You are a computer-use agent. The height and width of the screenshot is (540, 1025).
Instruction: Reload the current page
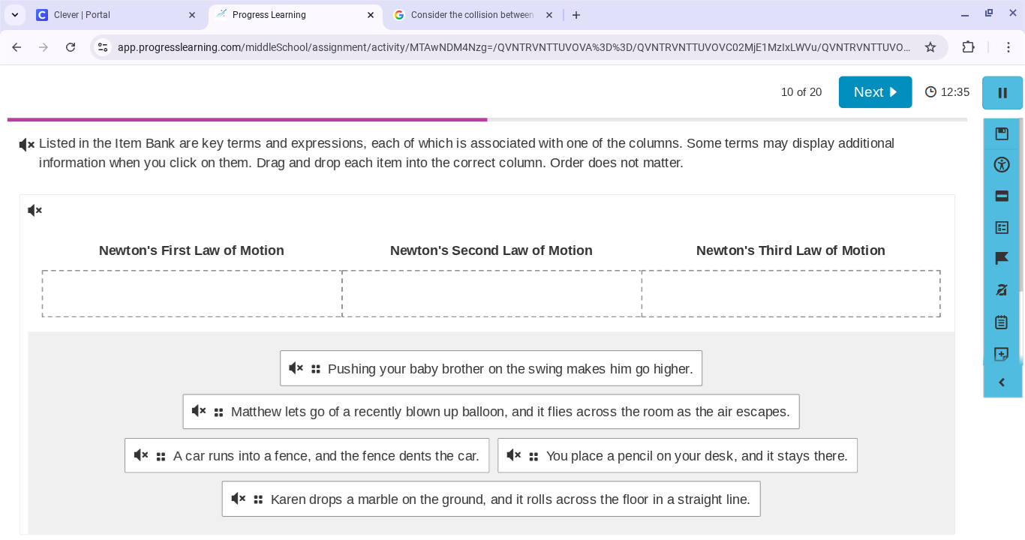(71, 47)
